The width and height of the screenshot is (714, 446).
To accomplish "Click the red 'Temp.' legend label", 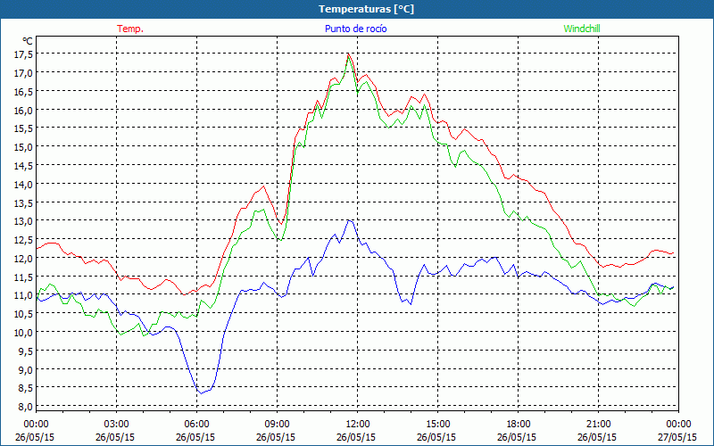I will 130,29.
